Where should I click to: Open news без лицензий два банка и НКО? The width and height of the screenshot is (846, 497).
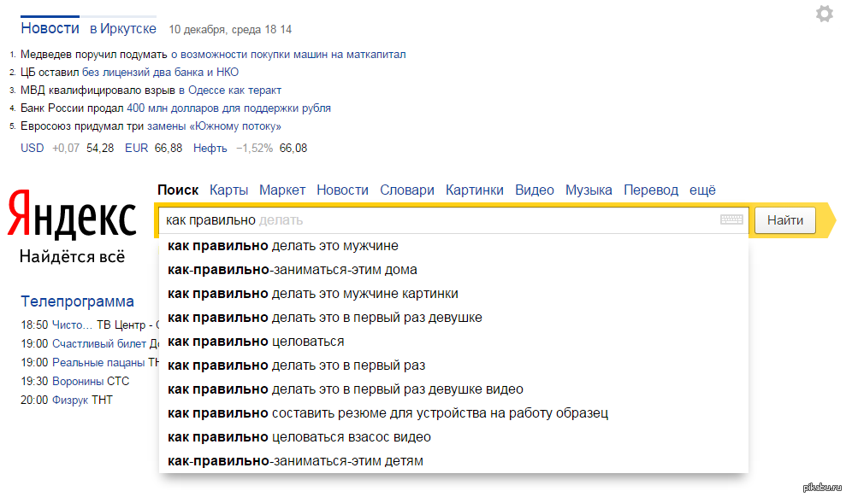[160, 72]
